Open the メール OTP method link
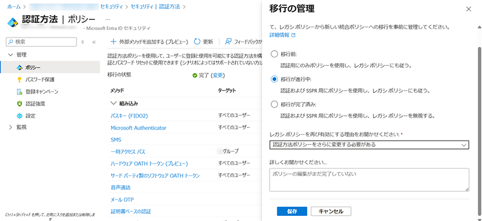This screenshot has height=221, width=482. pyautogui.click(x=122, y=199)
